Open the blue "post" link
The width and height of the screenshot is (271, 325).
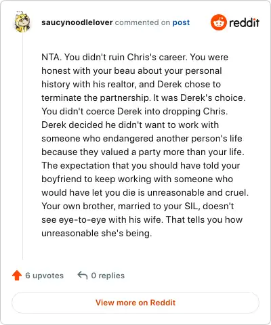coord(181,22)
